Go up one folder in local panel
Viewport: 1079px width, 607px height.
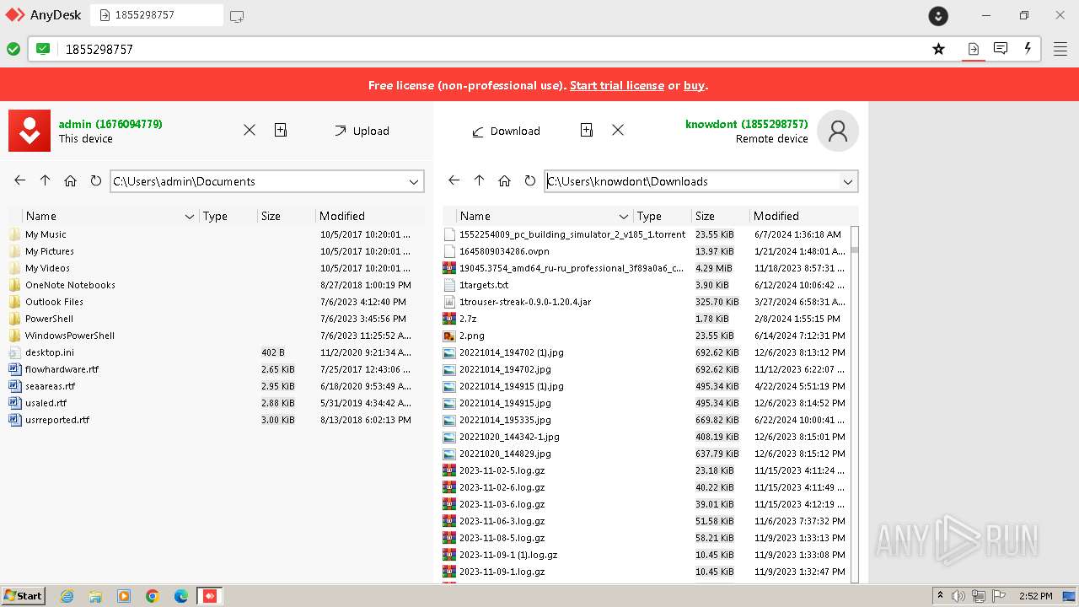click(46, 180)
